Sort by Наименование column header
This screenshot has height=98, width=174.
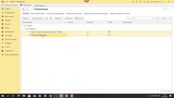click(x=44, y=22)
